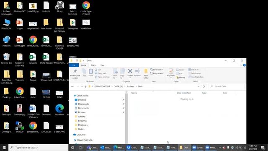Viewport: 268px width, 151px height.
Task: Switch to the Home ribbon tab
Action: [84, 65]
